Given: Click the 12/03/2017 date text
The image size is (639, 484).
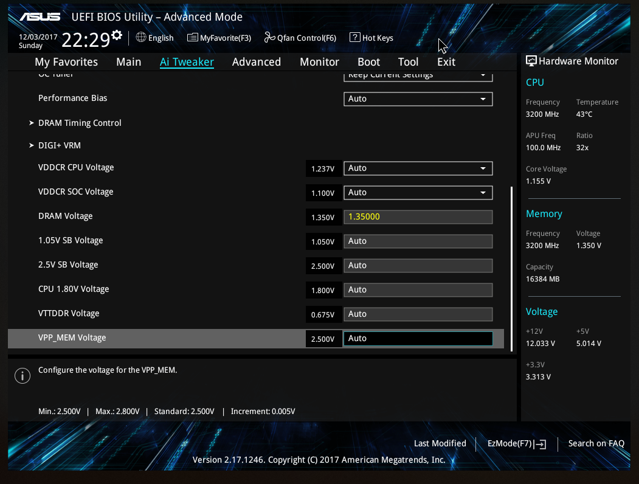Looking at the screenshot, I should (x=38, y=36).
